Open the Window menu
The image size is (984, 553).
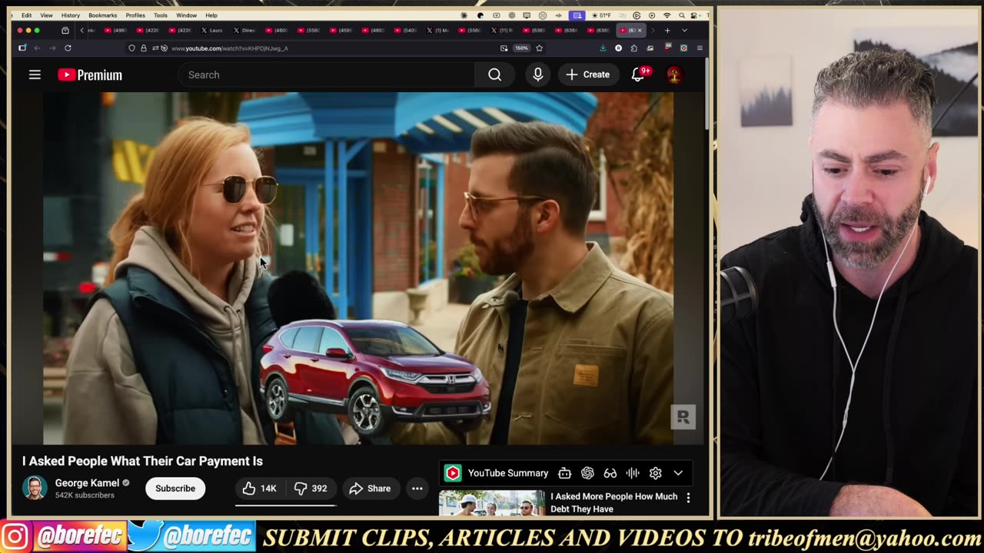[186, 15]
